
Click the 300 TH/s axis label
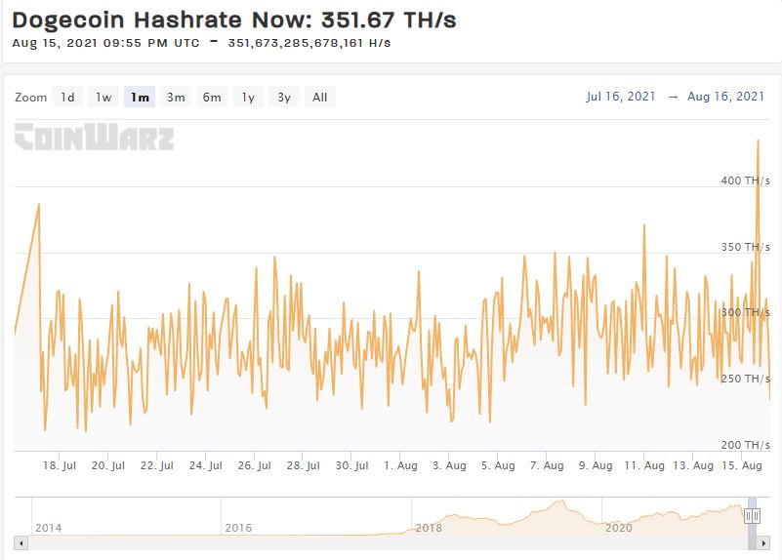coord(745,312)
